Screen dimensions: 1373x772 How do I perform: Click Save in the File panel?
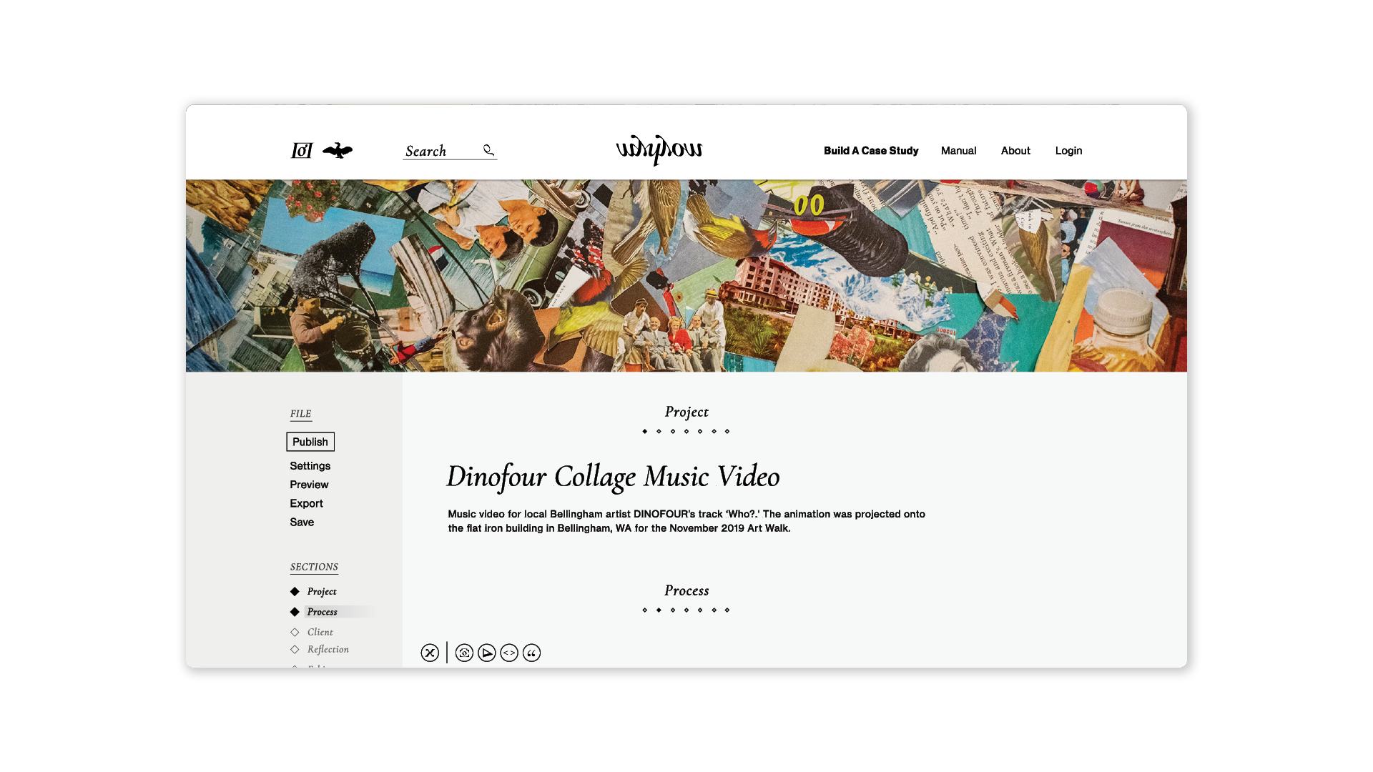302,522
